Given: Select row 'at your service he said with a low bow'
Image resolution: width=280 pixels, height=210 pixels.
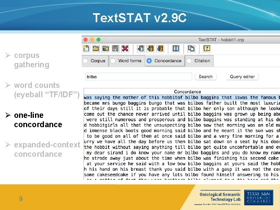Looking at the screenshot, I should (x=182, y=164).
